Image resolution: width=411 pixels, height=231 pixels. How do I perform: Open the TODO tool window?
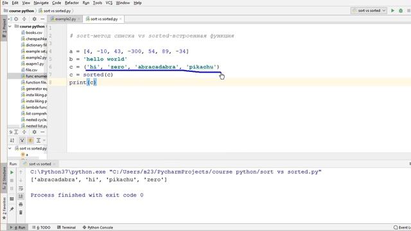tap(41, 227)
